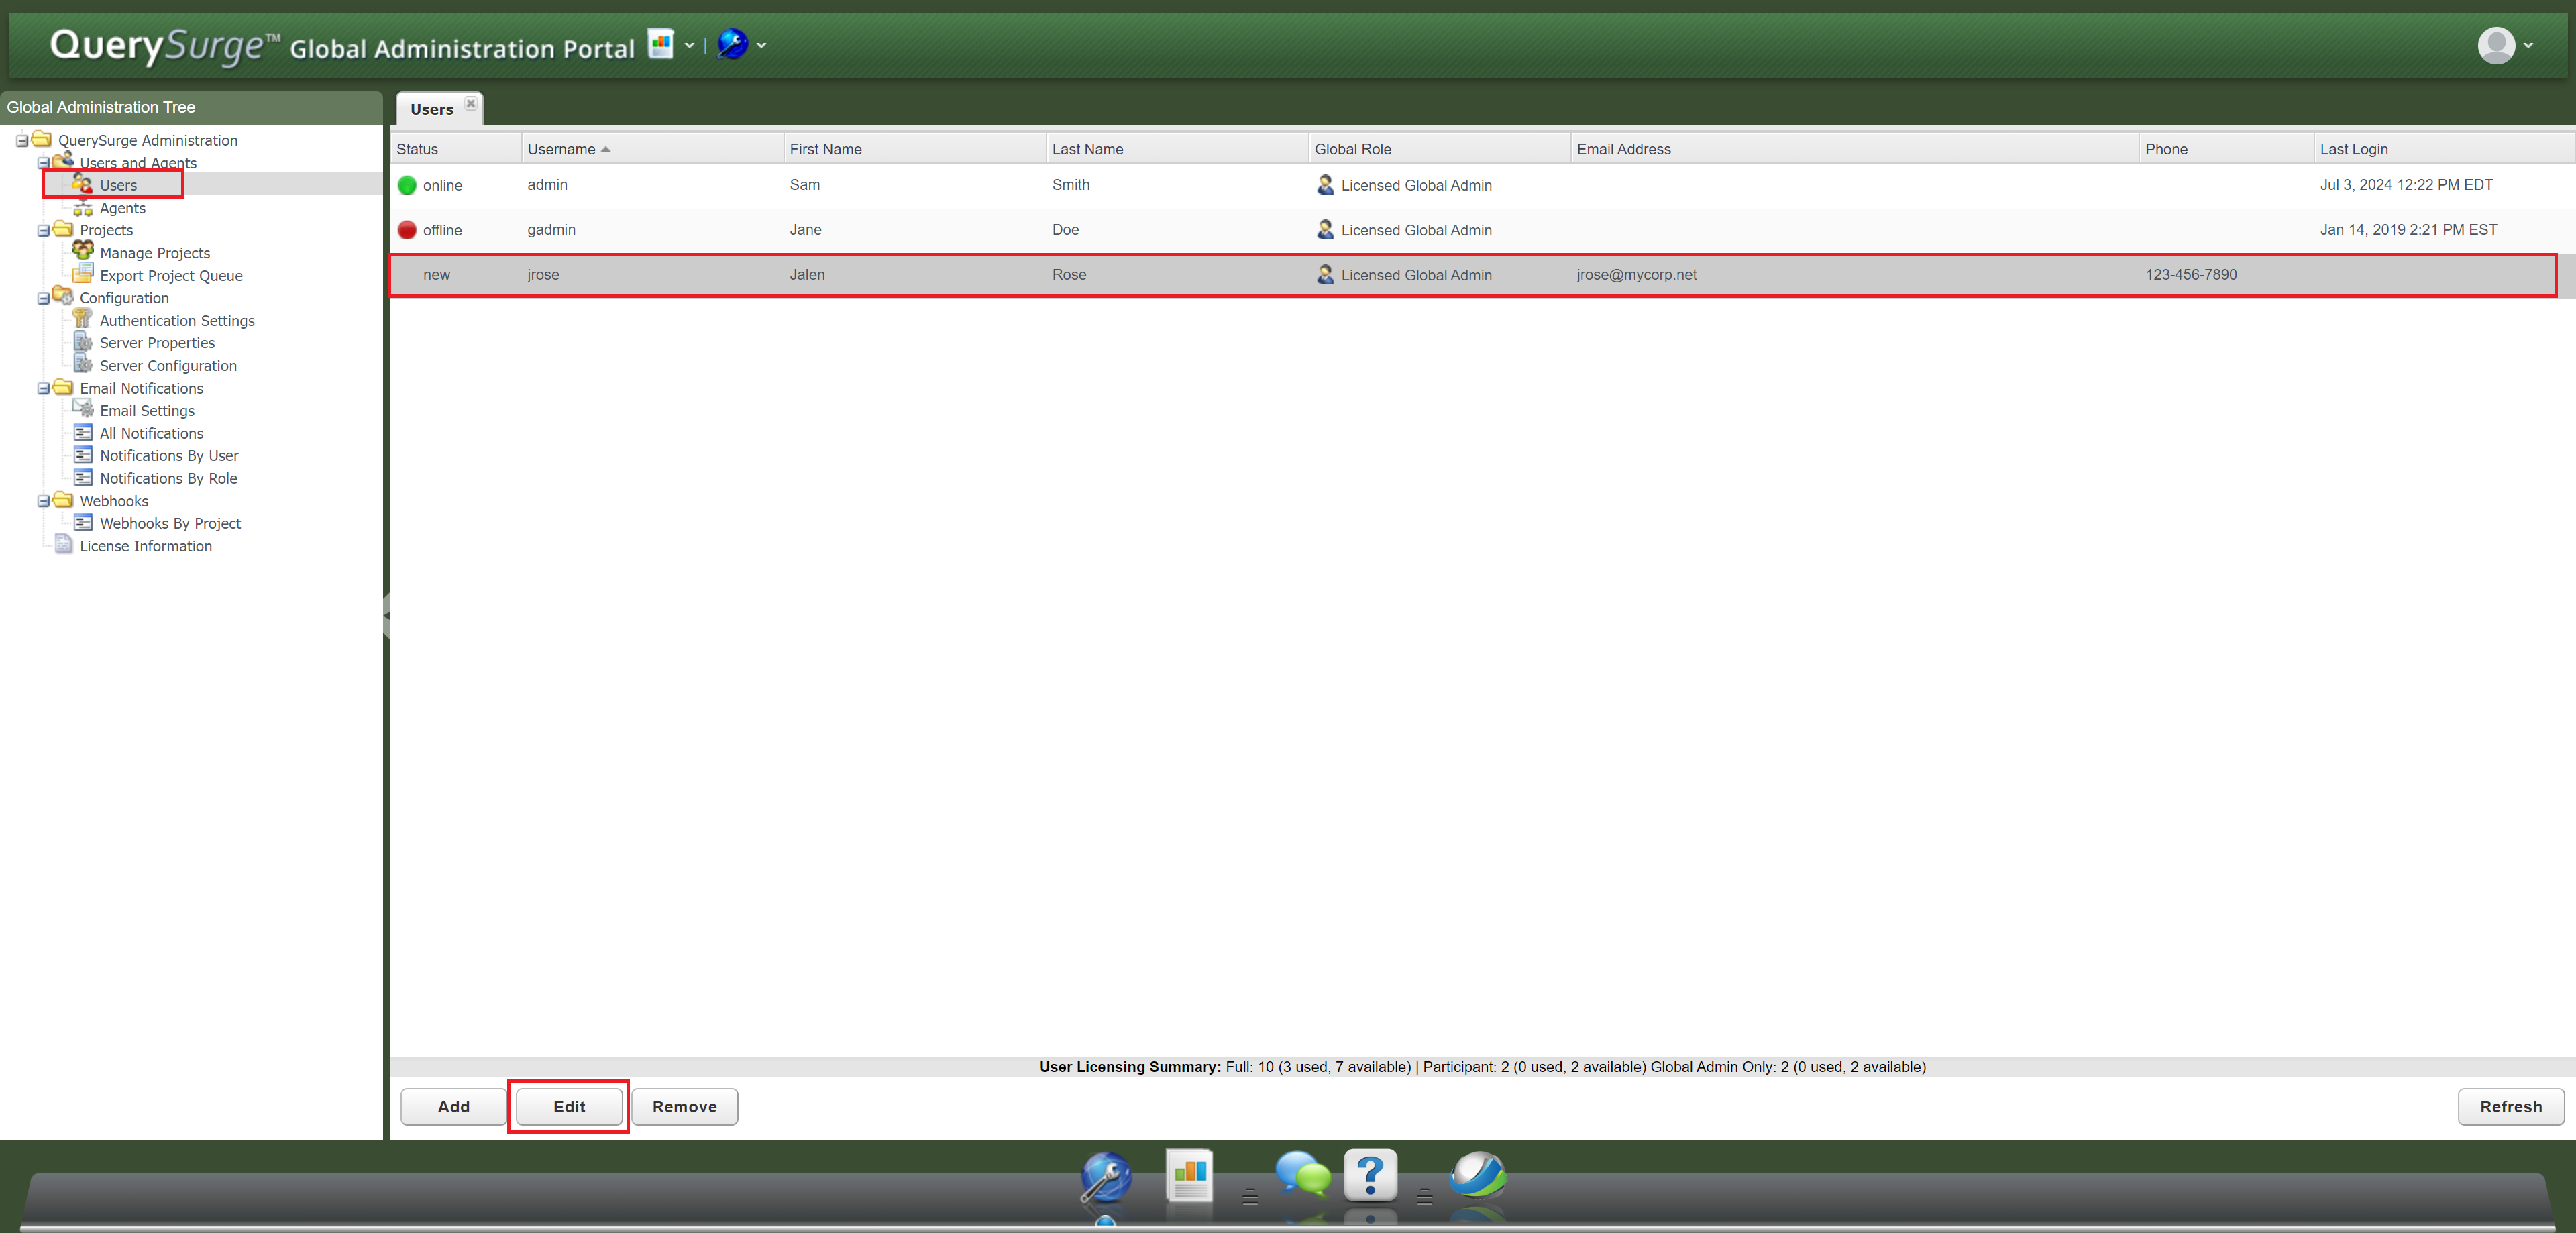Click the User Licensing Summary text

pyautogui.click(x=1482, y=1067)
